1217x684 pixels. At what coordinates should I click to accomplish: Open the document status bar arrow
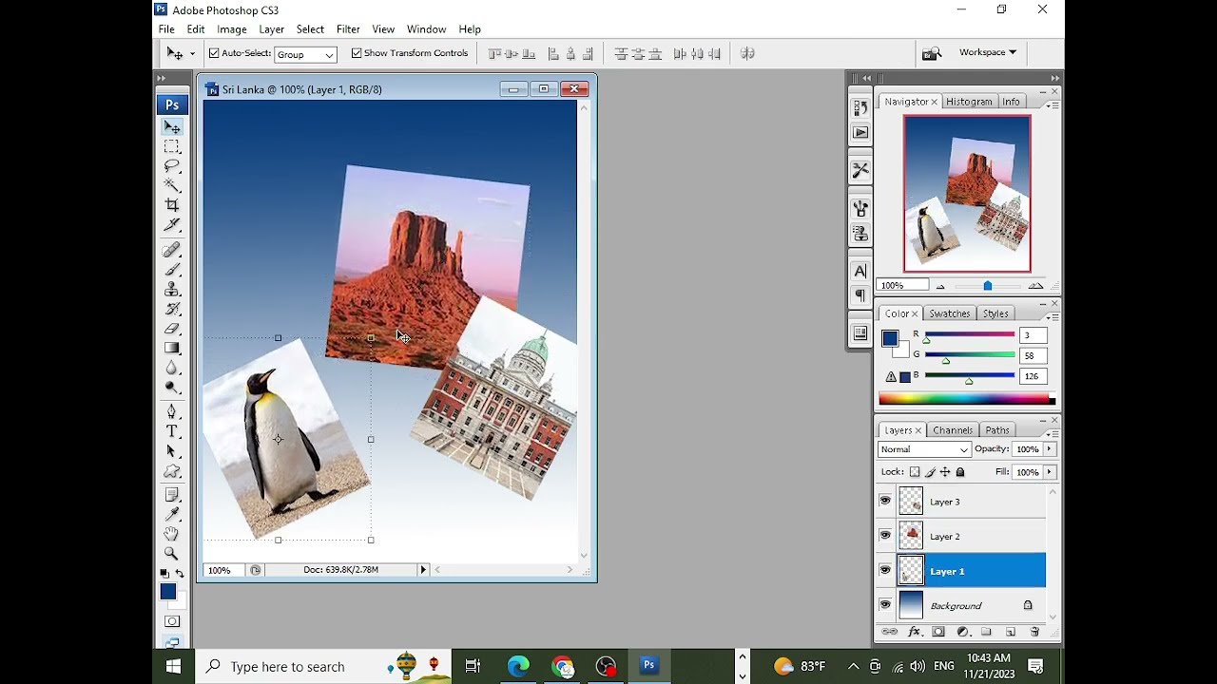coord(423,570)
